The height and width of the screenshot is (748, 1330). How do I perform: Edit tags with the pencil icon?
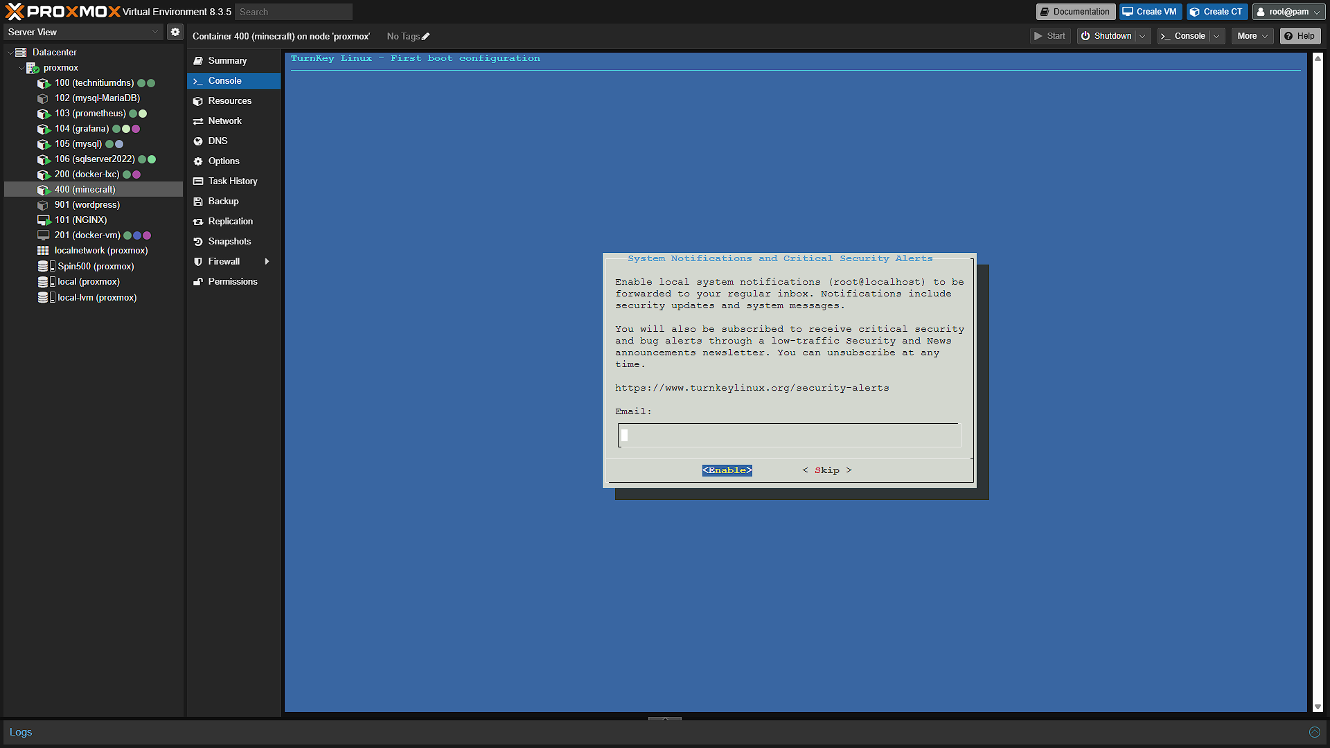point(425,37)
